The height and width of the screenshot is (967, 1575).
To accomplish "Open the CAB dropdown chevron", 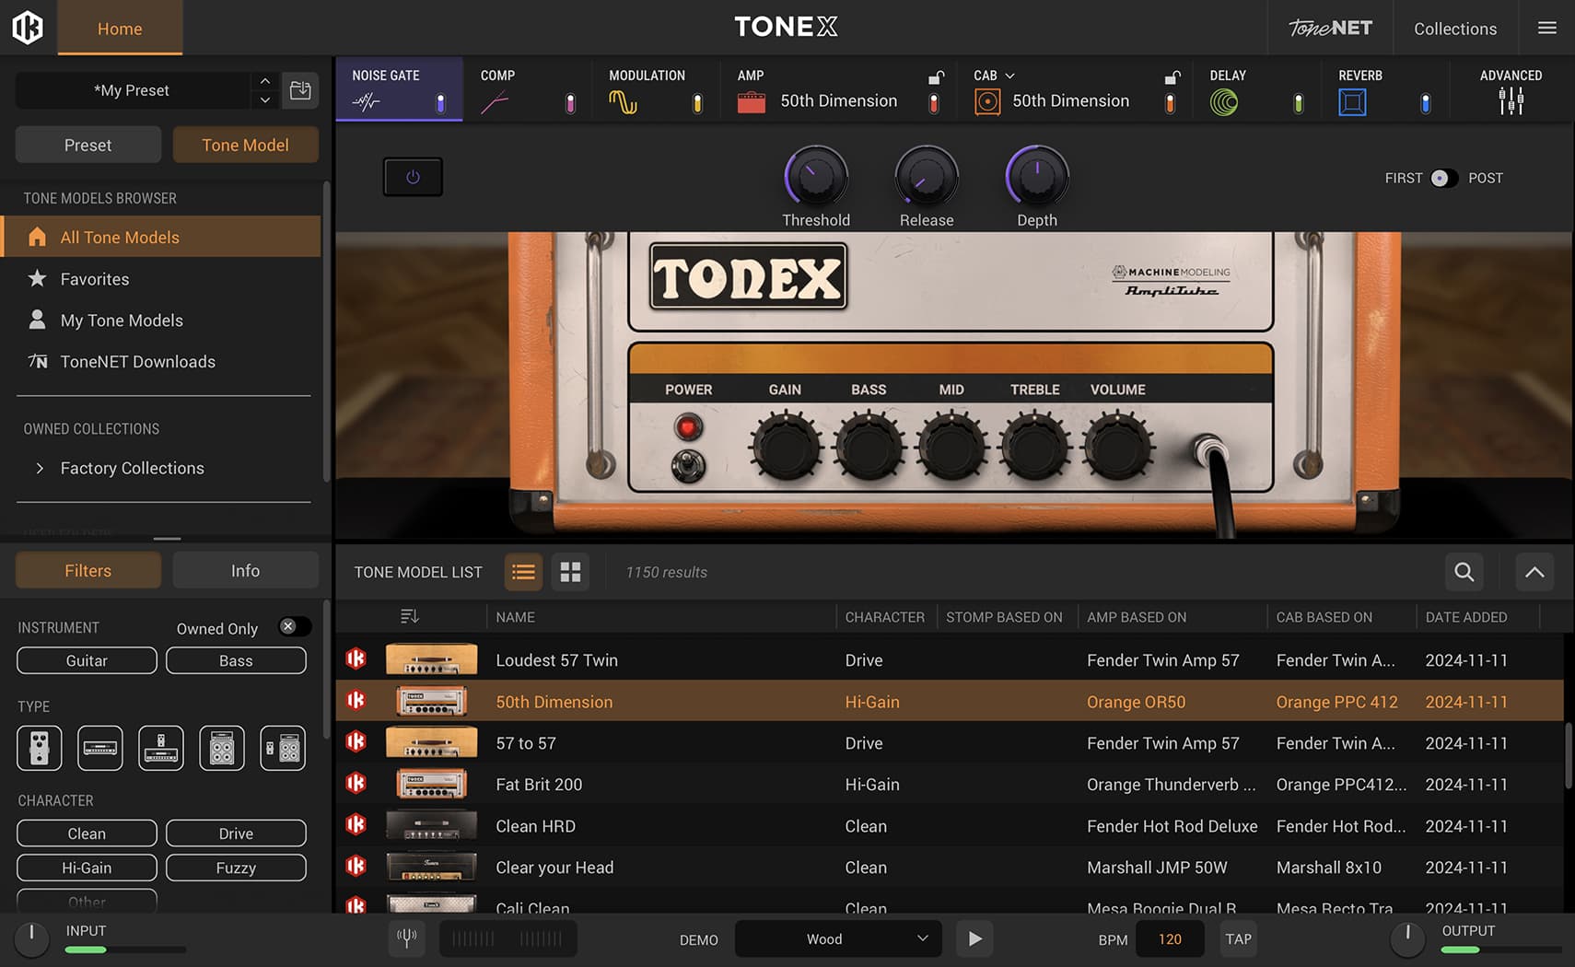I will pos(1009,76).
